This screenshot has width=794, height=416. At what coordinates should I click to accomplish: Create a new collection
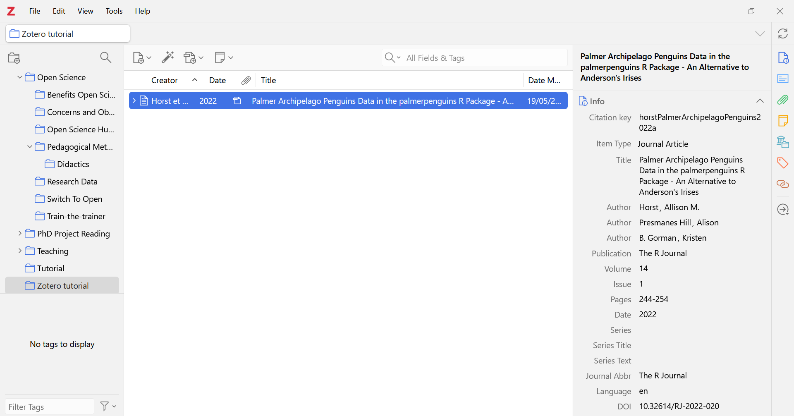[14, 58]
